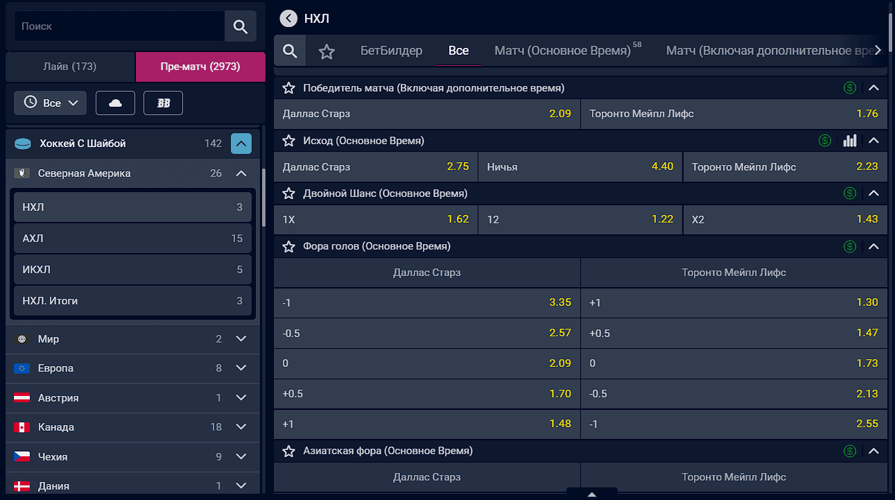Click the left sidebar scrollbar
895x500 pixels.
tap(263, 198)
